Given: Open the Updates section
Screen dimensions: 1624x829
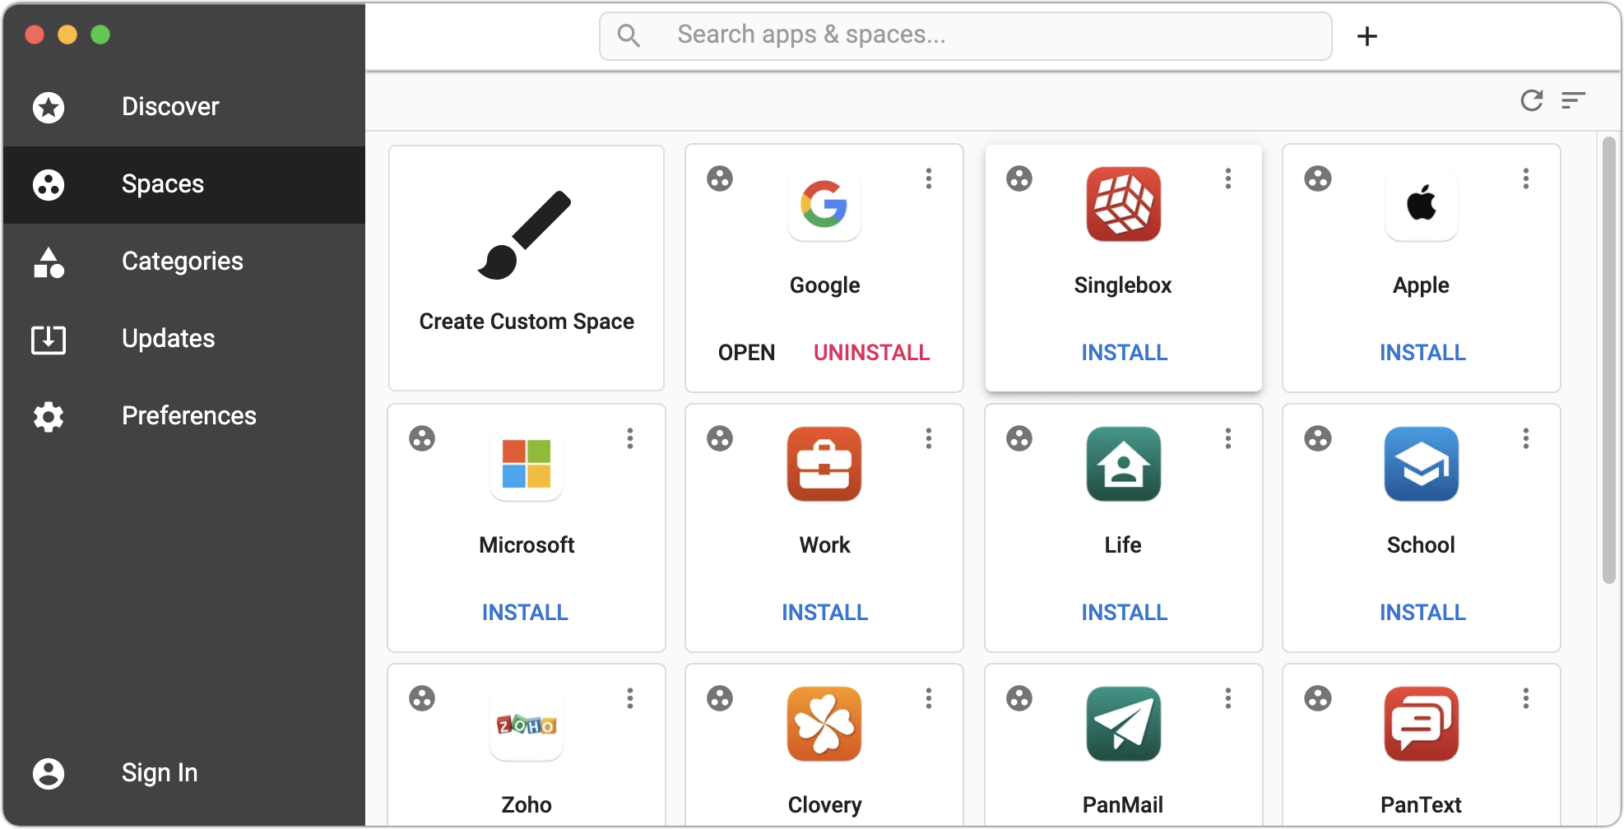Looking at the screenshot, I should 184,339.
